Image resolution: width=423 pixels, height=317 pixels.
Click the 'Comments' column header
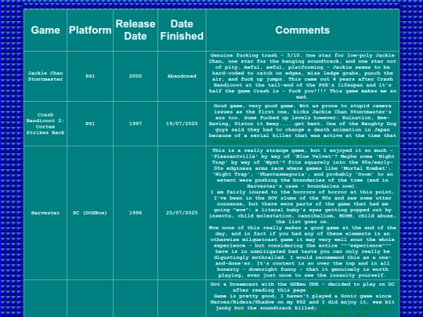tap(302, 31)
